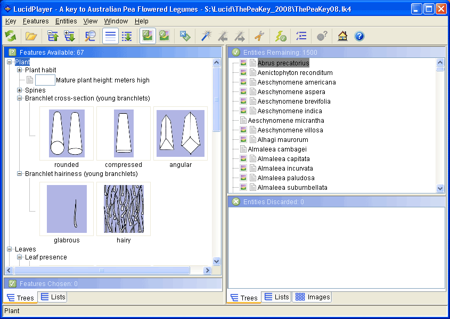Screen dimensions: 450x319
Task: Click the home icon in toolbar
Action: pyautogui.click(x=343, y=36)
